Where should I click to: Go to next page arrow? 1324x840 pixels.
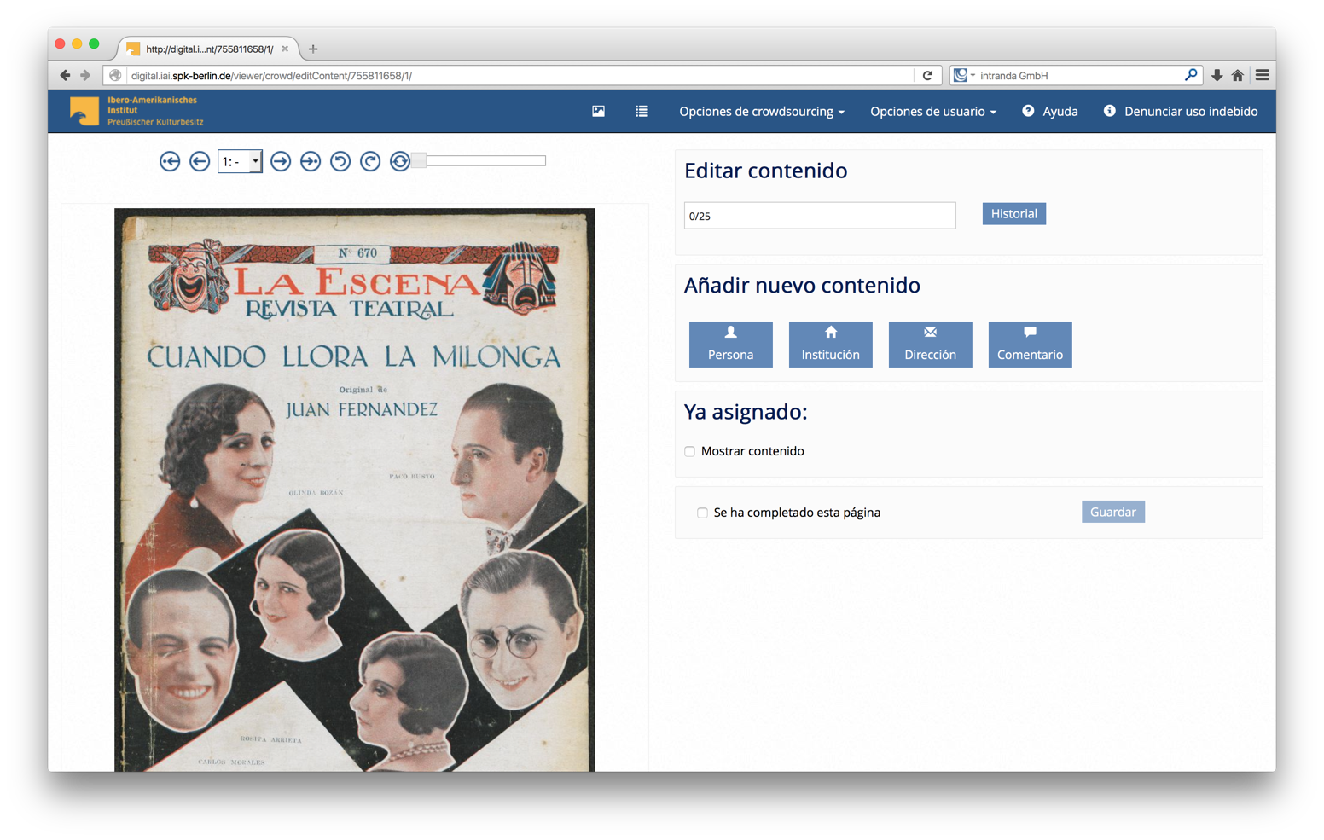point(281,161)
